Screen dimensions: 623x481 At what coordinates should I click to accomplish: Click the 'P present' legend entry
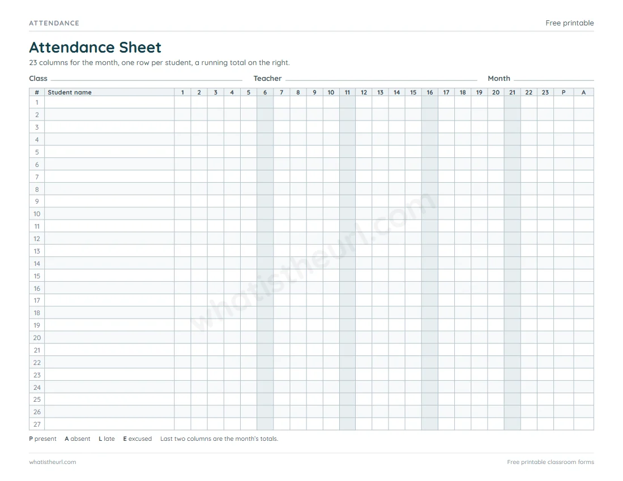[42, 439]
